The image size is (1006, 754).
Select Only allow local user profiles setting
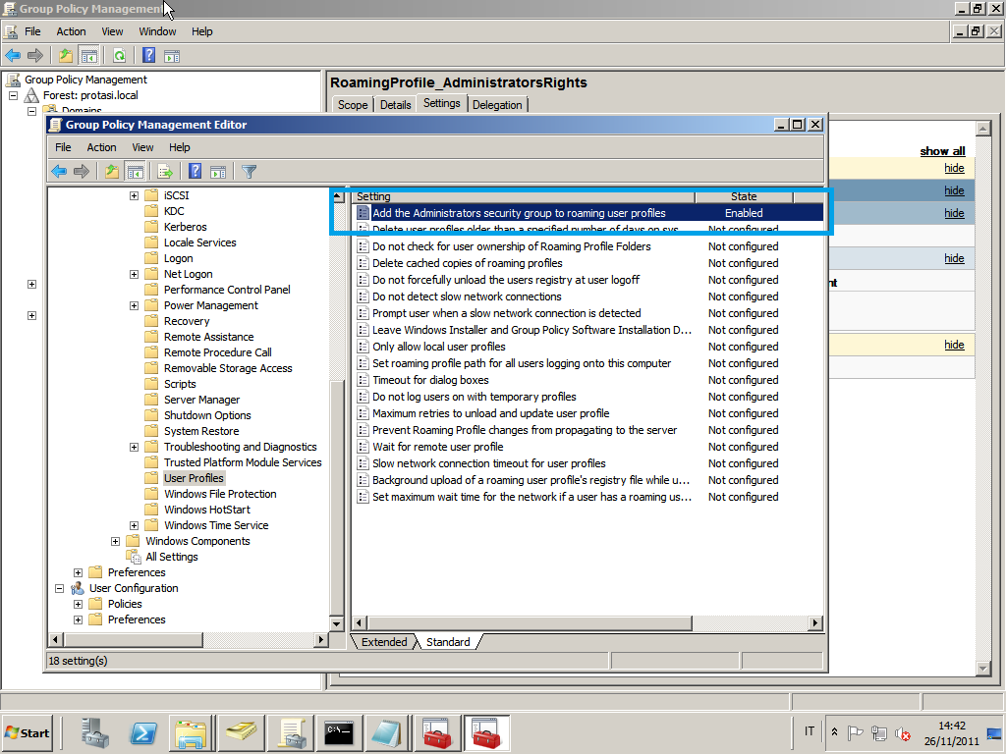click(x=439, y=347)
